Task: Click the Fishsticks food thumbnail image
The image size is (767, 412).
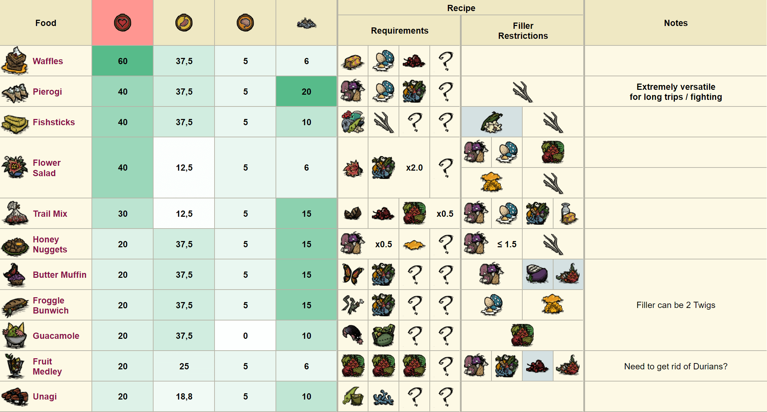Action: click(x=15, y=123)
